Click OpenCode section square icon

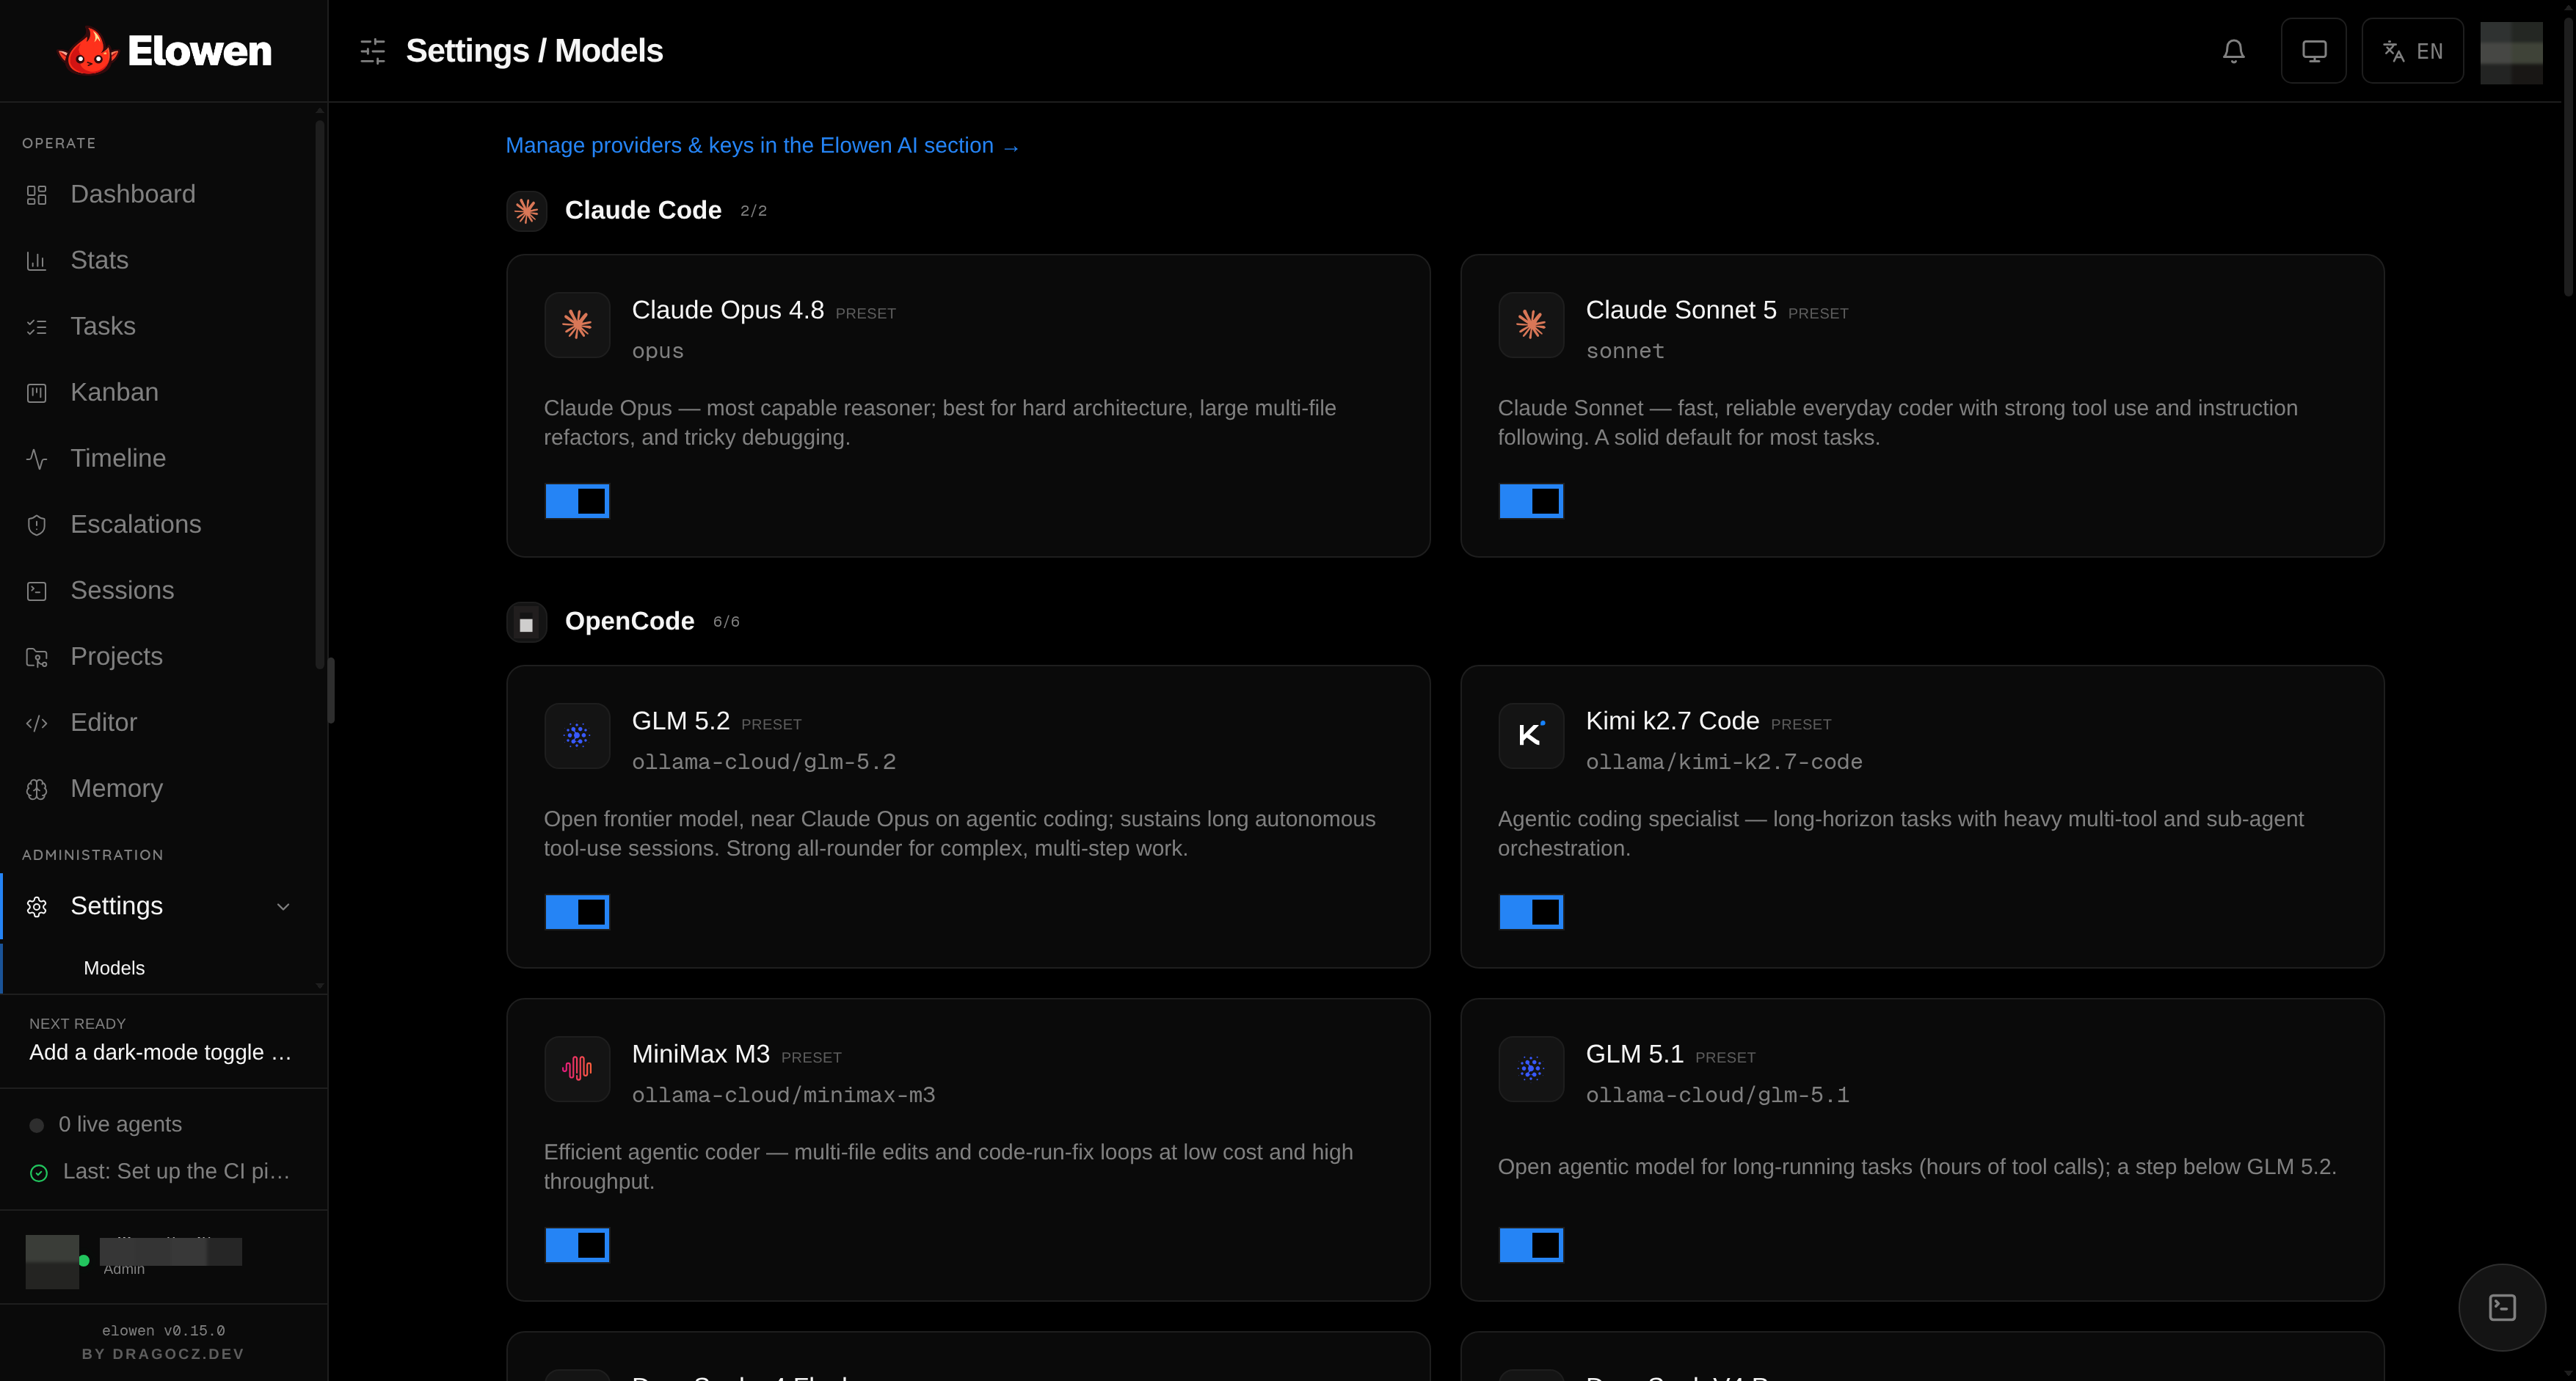point(526,622)
